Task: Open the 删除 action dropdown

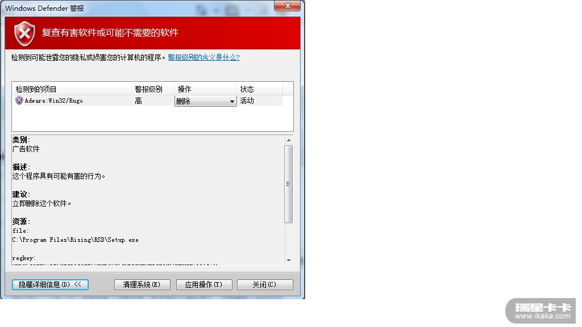Action: coord(205,101)
